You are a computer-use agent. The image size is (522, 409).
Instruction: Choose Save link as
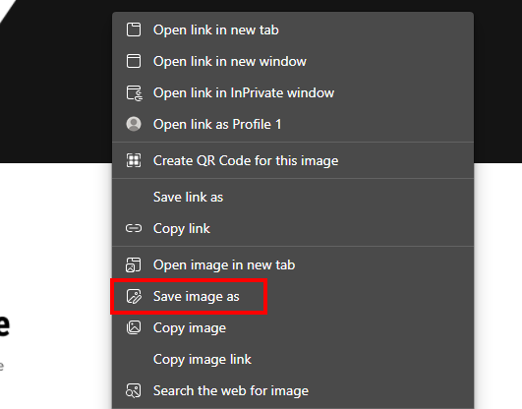[293, 197]
